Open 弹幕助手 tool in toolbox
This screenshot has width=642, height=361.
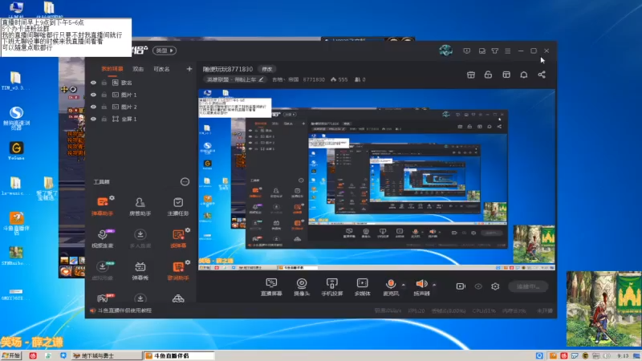point(103,205)
